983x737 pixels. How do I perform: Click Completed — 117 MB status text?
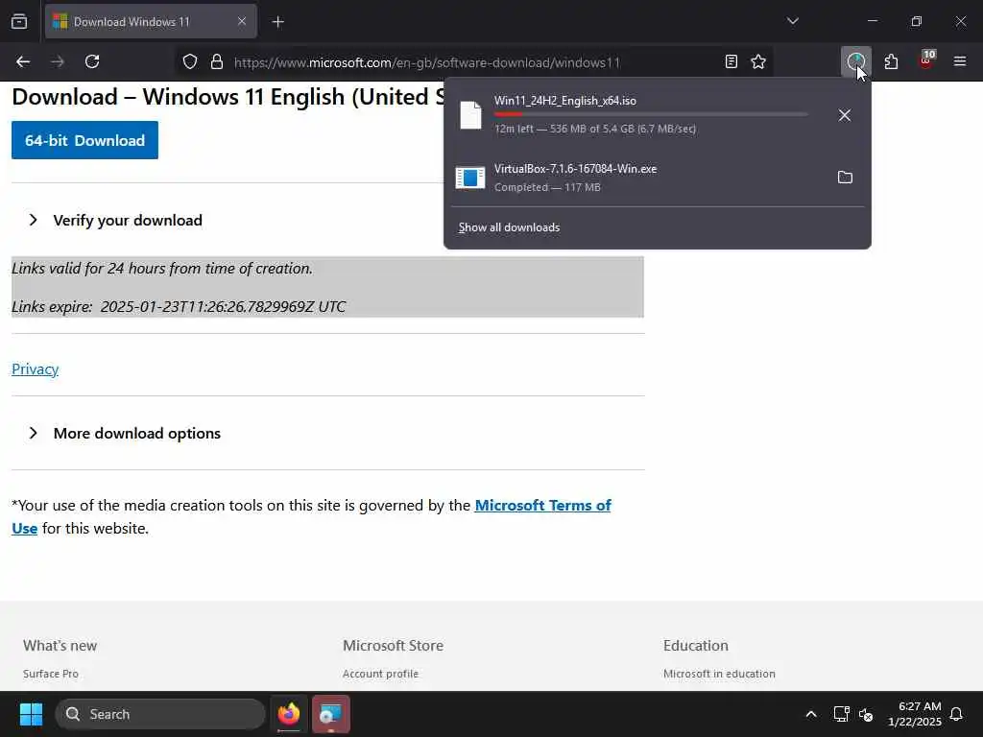coord(547,187)
